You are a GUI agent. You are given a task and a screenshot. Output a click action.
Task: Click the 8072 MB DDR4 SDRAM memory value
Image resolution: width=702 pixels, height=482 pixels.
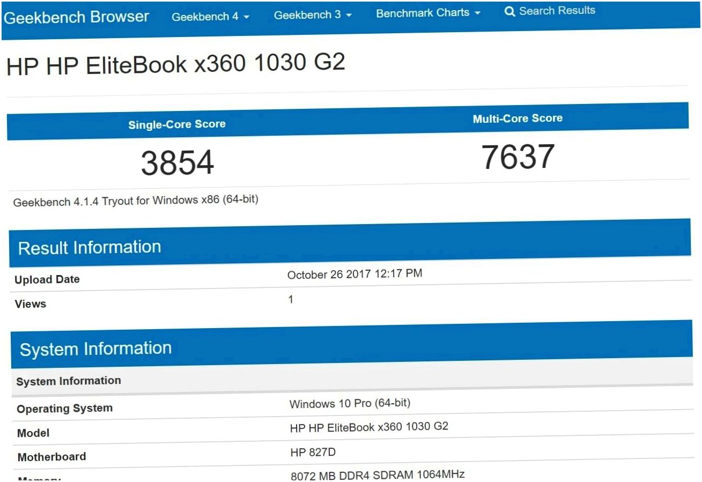click(378, 474)
